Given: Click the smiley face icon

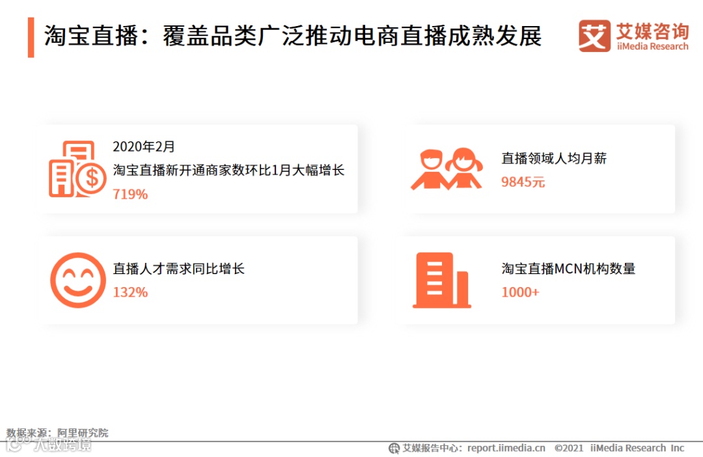Looking at the screenshot, I should click(x=78, y=281).
